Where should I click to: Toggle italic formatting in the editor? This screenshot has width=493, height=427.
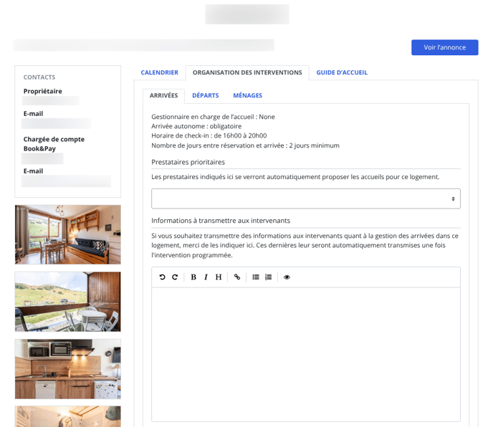[206, 277]
